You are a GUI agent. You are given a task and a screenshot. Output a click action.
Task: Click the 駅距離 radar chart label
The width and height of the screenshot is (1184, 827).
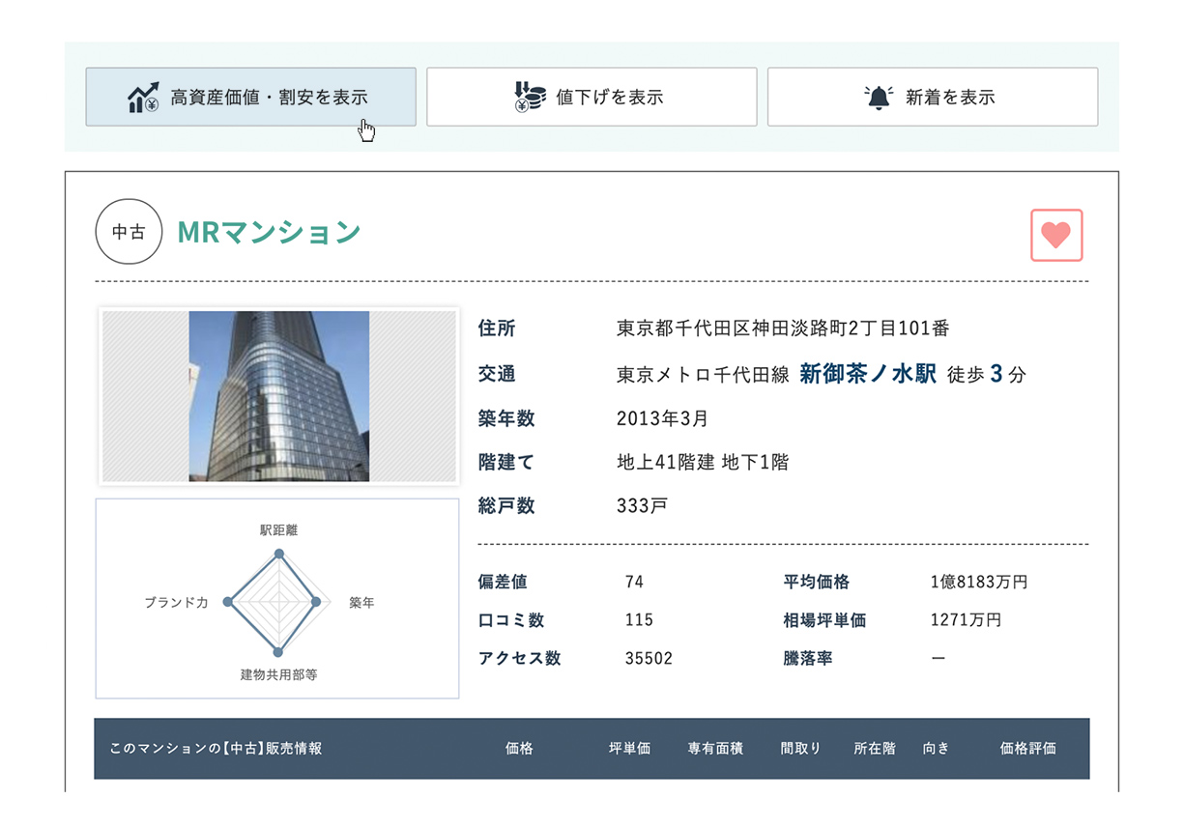click(x=278, y=530)
